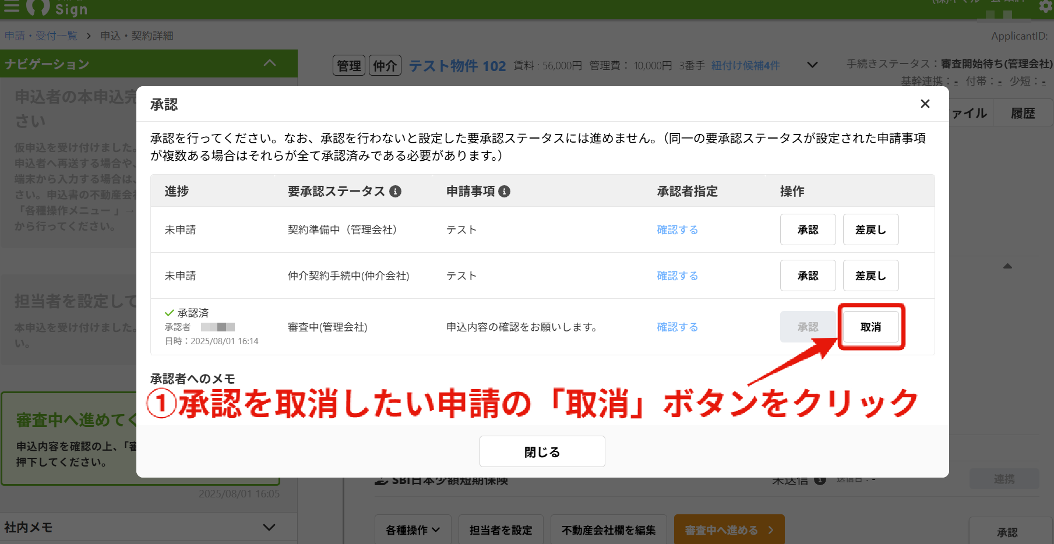Click 不動産会社欄を編集 button
1054x544 pixels.
(608, 529)
